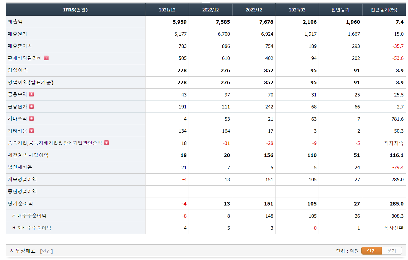This screenshot has height=260, width=408.
Task: Select the 기타비용 row label
Action: click(x=17, y=131)
